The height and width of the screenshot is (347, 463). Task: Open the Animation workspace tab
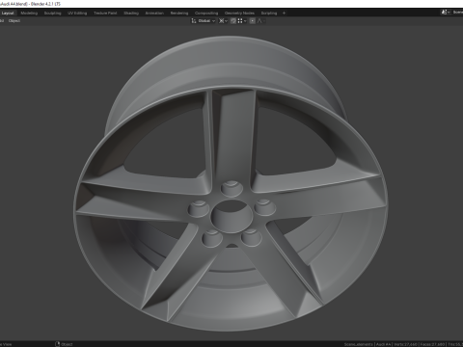tap(154, 13)
